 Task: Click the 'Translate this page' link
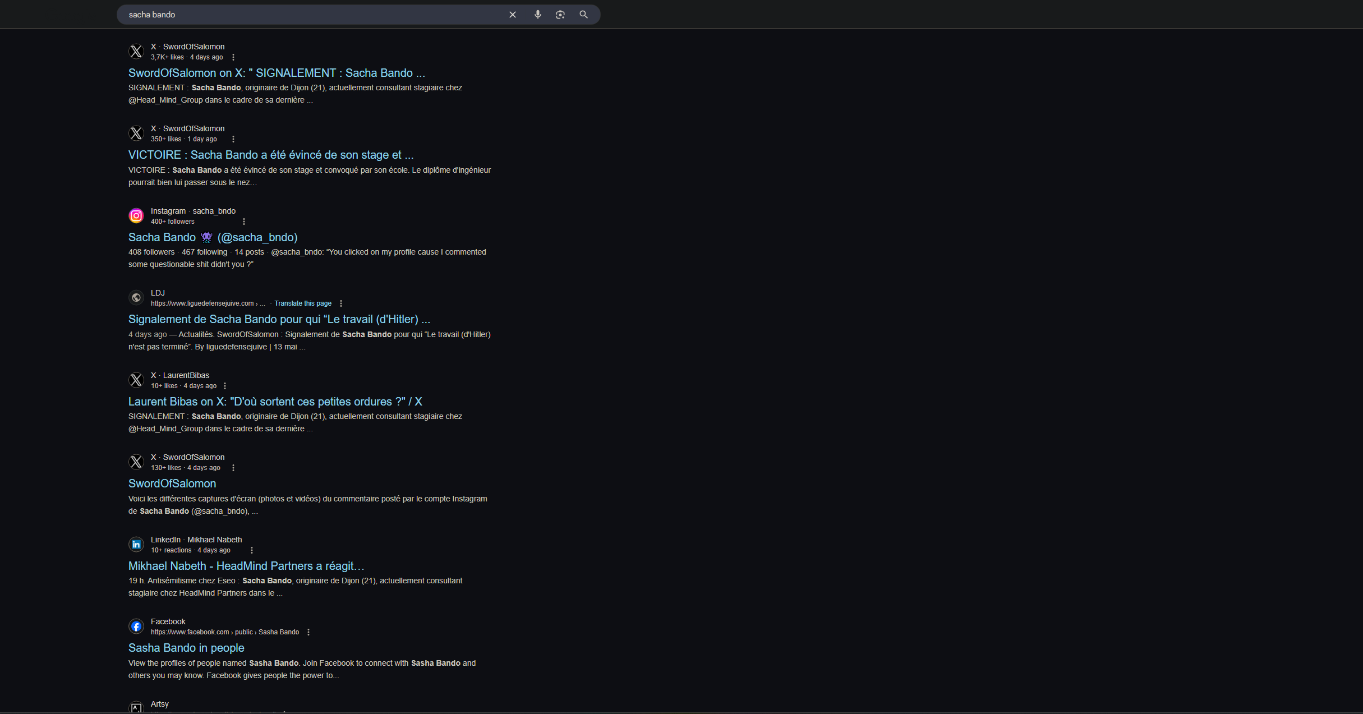point(303,303)
